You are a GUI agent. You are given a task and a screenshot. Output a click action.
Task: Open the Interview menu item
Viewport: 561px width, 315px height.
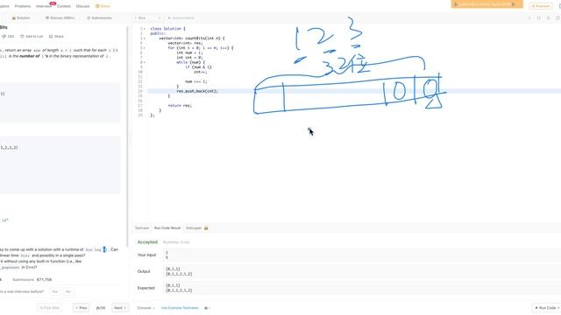click(44, 6)
